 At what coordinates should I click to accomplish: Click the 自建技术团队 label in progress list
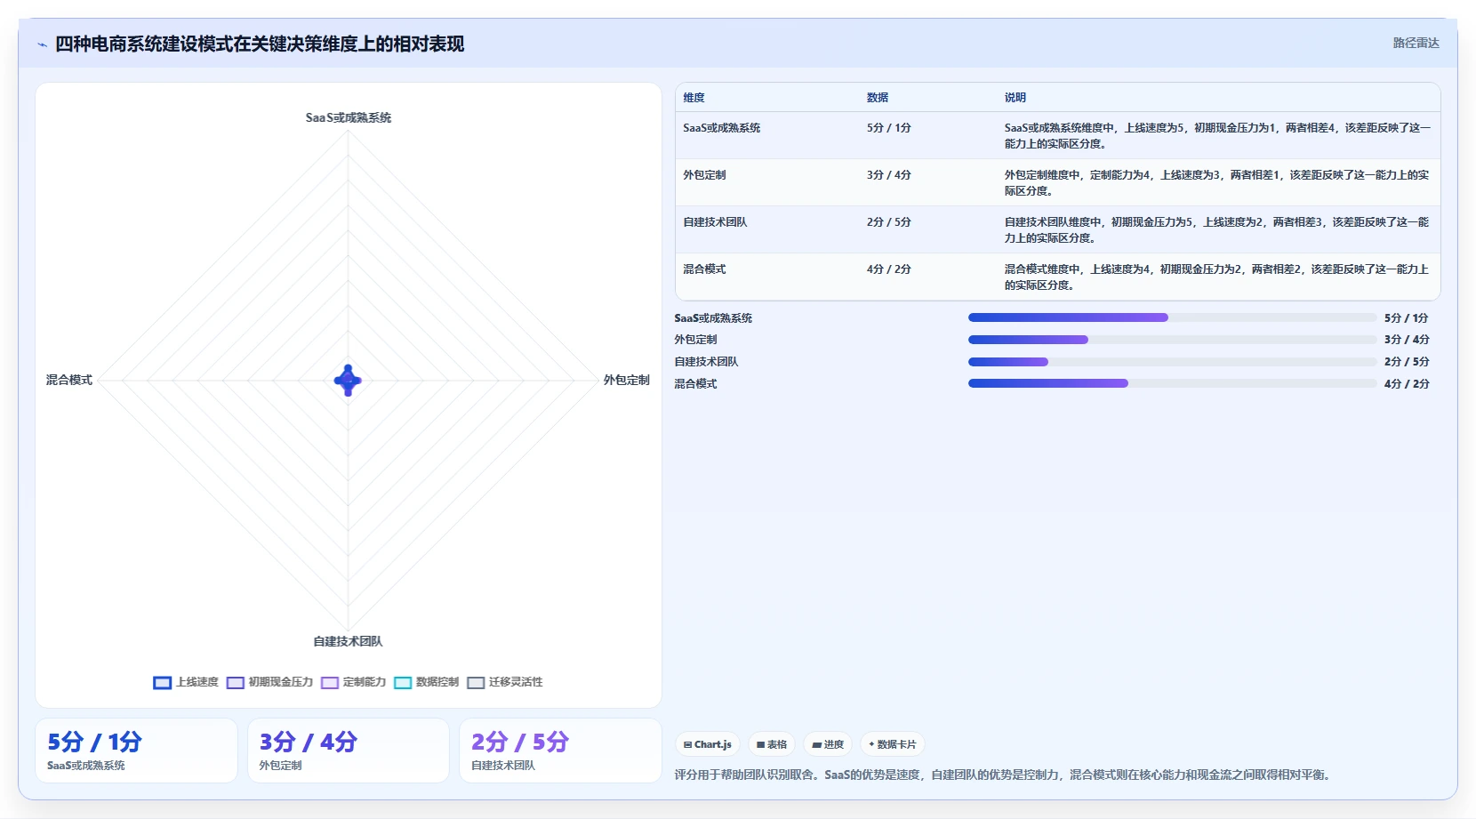(706, 362)
